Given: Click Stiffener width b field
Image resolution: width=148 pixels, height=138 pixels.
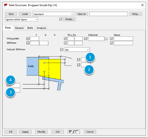Looking at the screenshot, I should coord(44,43).
